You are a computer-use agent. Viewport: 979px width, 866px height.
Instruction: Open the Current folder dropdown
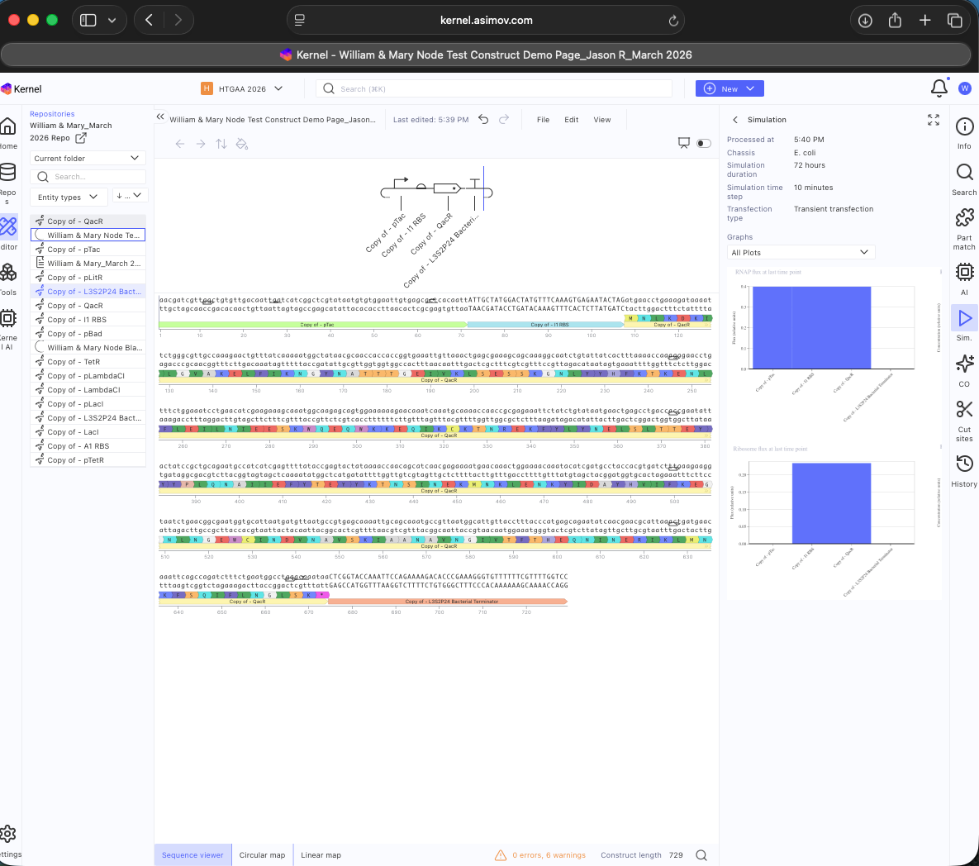click(x=88, y=158)
